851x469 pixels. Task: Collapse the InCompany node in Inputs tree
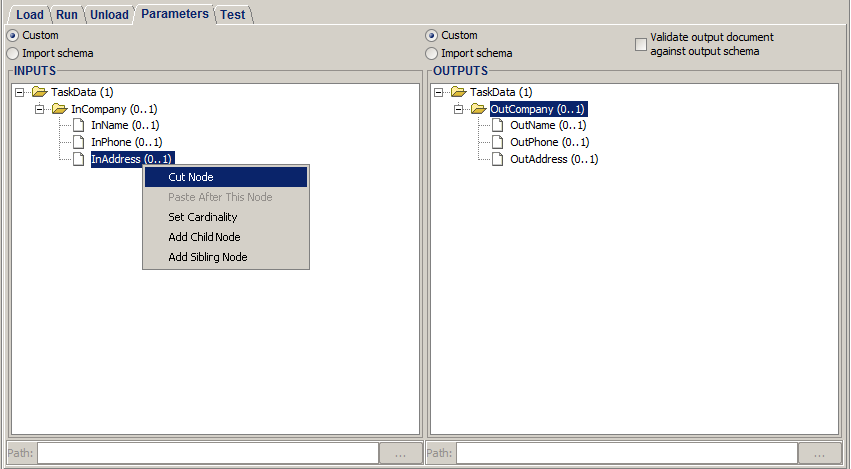pos(40,109)
